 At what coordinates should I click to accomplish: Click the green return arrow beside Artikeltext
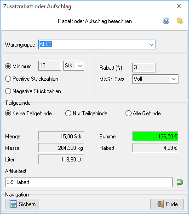click(x=180, y=183)
